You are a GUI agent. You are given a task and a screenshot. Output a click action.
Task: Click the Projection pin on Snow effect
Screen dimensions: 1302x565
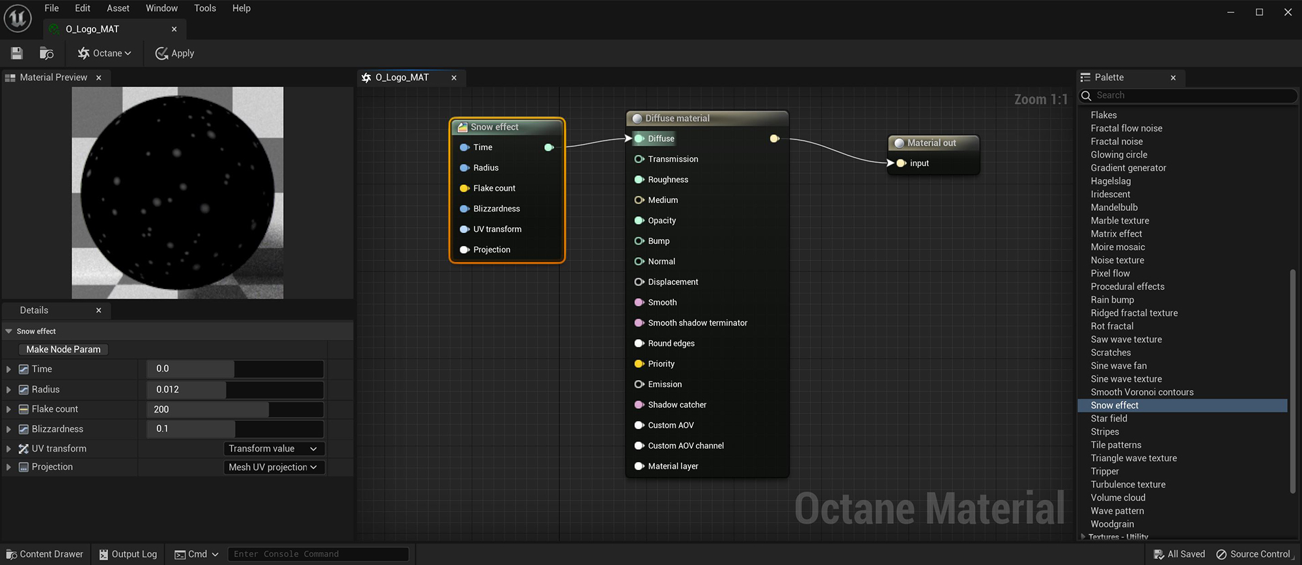[x=464, y=250]
